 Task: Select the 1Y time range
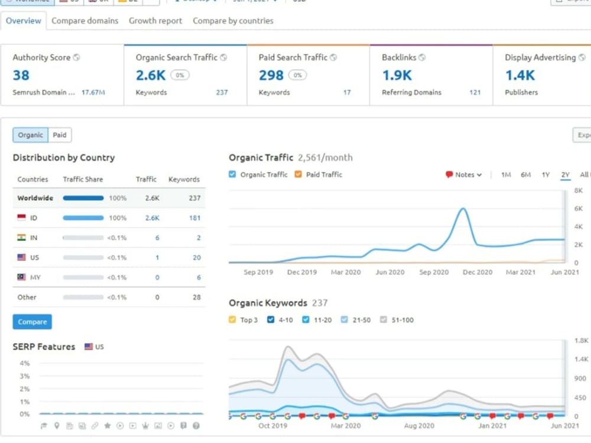545,174
